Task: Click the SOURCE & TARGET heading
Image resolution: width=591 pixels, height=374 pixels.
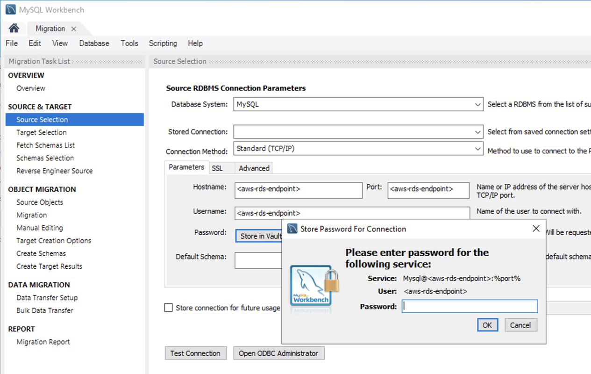Action: pyautogui.click(x=40, y=107)
